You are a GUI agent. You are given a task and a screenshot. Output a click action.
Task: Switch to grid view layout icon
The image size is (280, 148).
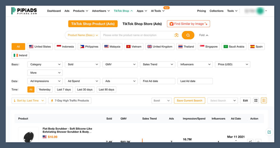click(x=256, y=101)
